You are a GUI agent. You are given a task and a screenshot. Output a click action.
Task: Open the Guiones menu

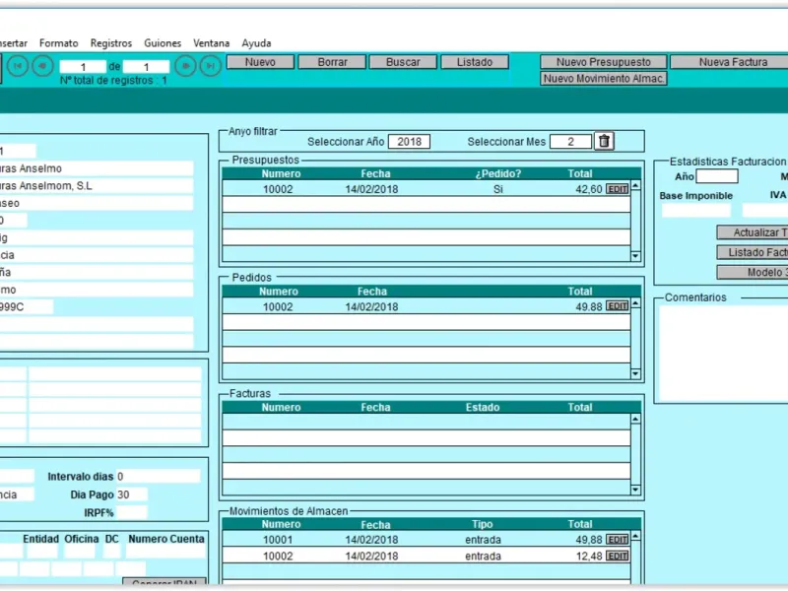163,43
